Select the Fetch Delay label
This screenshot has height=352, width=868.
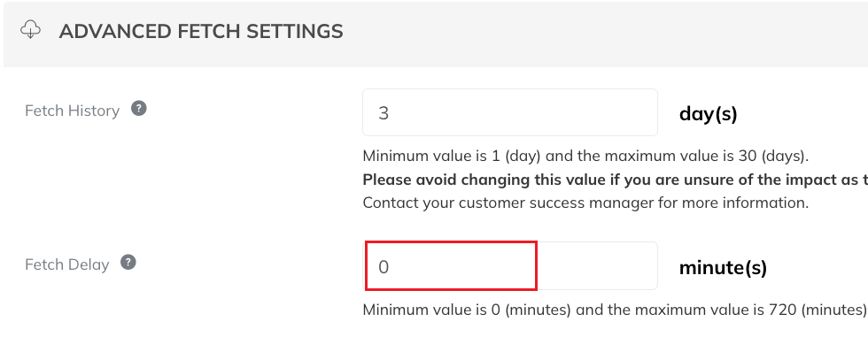point(67,264)
